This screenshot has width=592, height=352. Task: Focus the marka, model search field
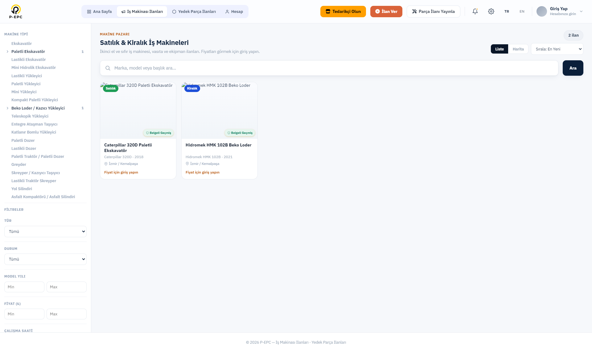pos(329,68)
